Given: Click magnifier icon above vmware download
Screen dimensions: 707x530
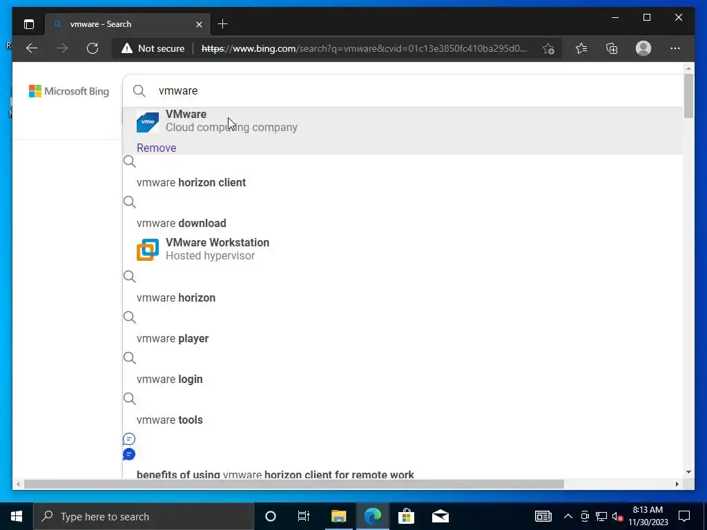Looking at the screenshot, I should tap(129, 202).
